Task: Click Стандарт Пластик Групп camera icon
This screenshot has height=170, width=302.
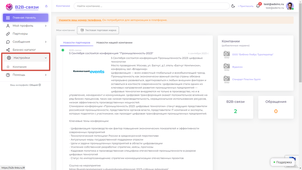Action: coord(227,79)
